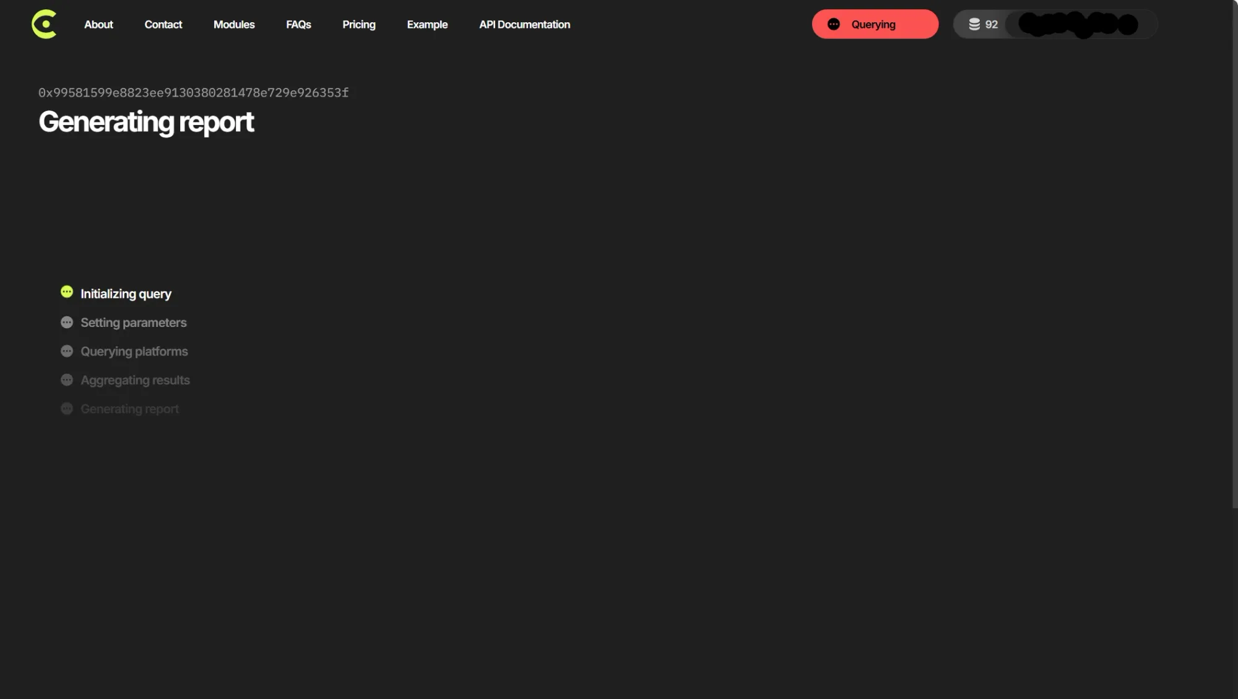Click the Initializing query status icon
This screenshot has width=1238, height=699.
pos(66,292)
